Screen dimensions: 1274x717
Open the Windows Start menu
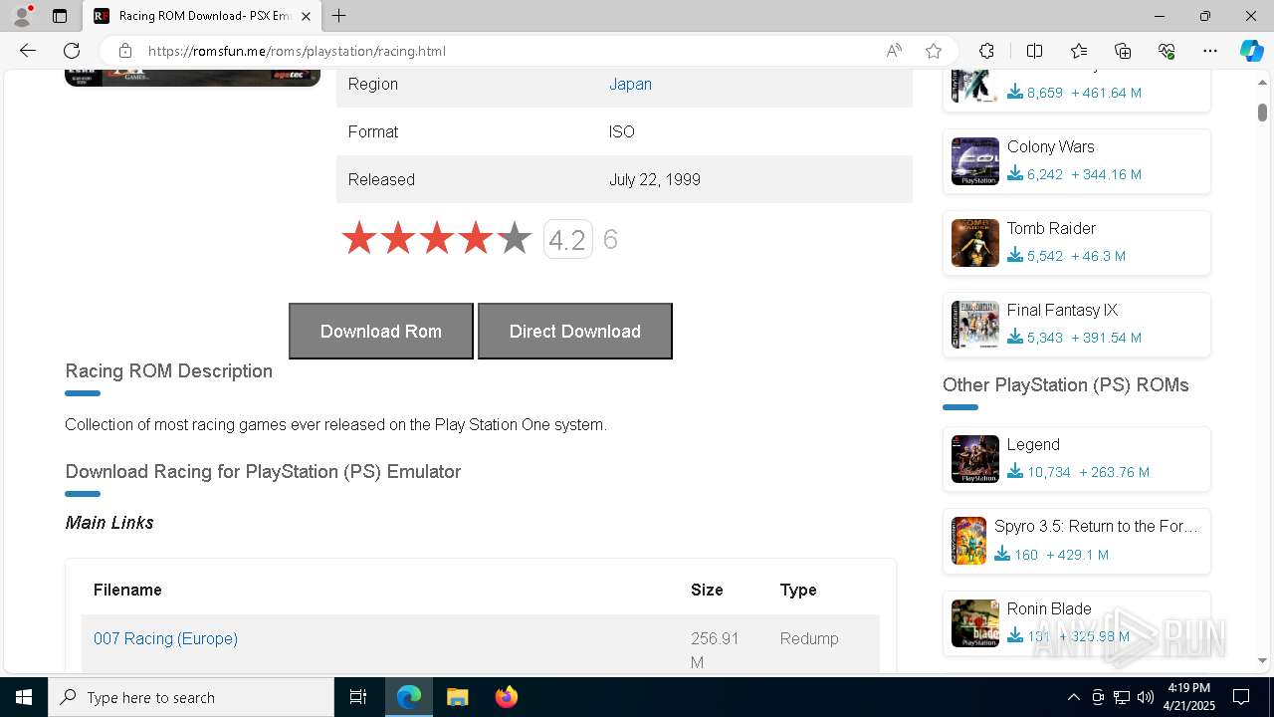(24, 697)
